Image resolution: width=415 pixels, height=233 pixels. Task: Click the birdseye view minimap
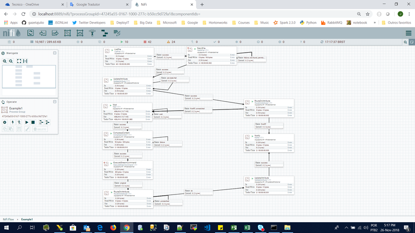coord(29,77)
